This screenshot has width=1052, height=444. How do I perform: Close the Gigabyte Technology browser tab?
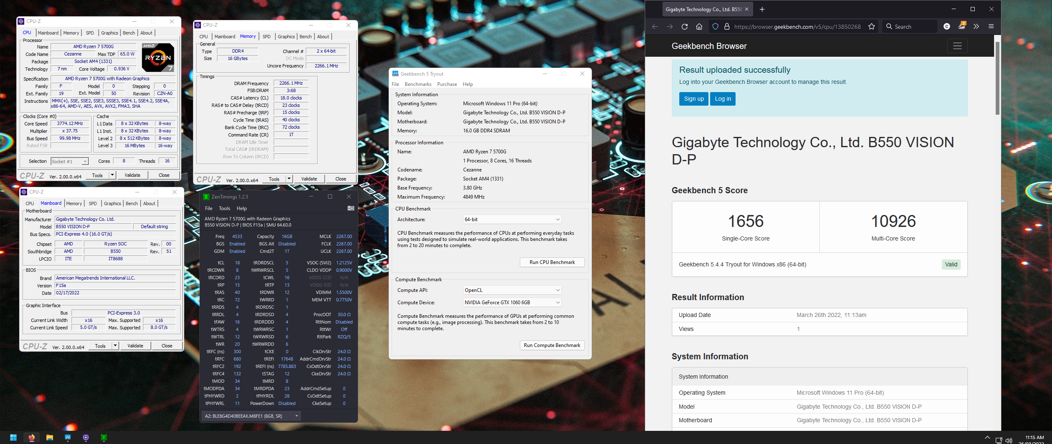pos(747,9)
